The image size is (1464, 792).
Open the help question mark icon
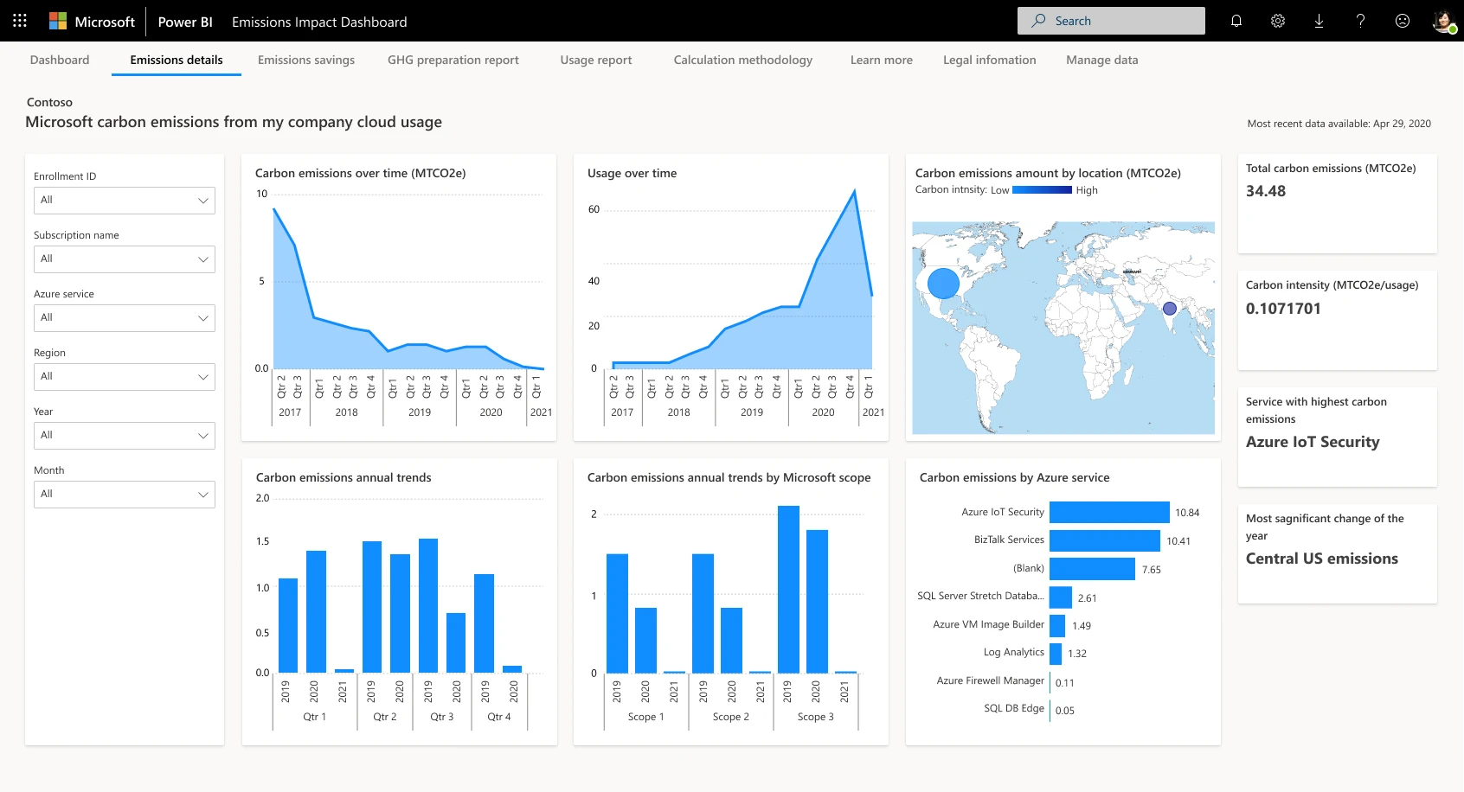tap(1359, 20)
